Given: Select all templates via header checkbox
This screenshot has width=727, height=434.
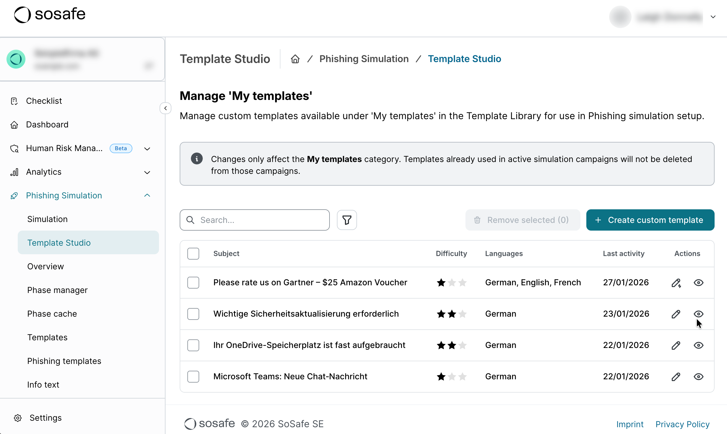Looking at the screenshot, I should tap(193, 254).
